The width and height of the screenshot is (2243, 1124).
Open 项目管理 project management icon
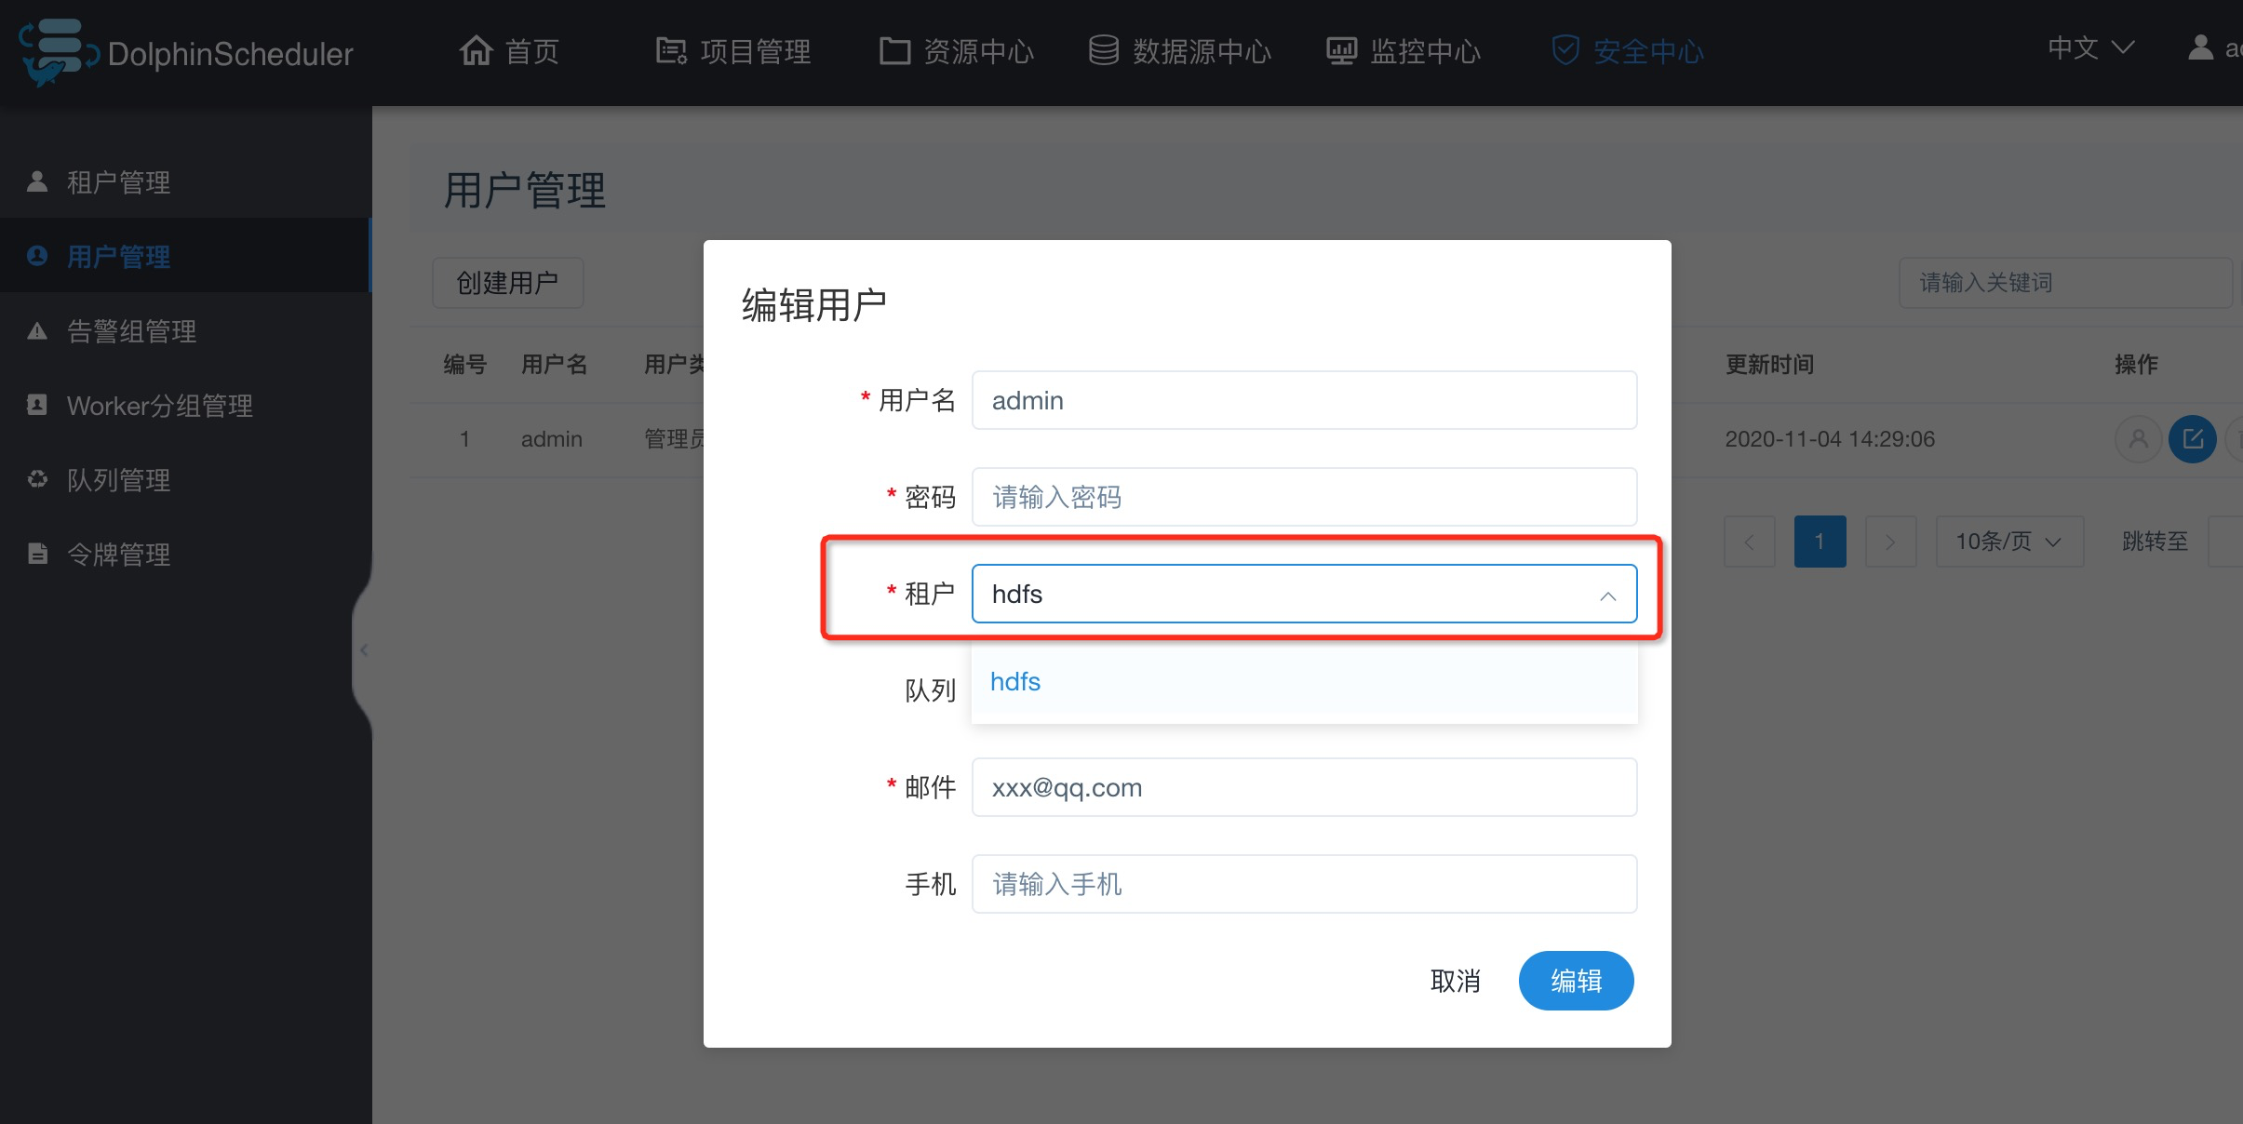[671, 50]
